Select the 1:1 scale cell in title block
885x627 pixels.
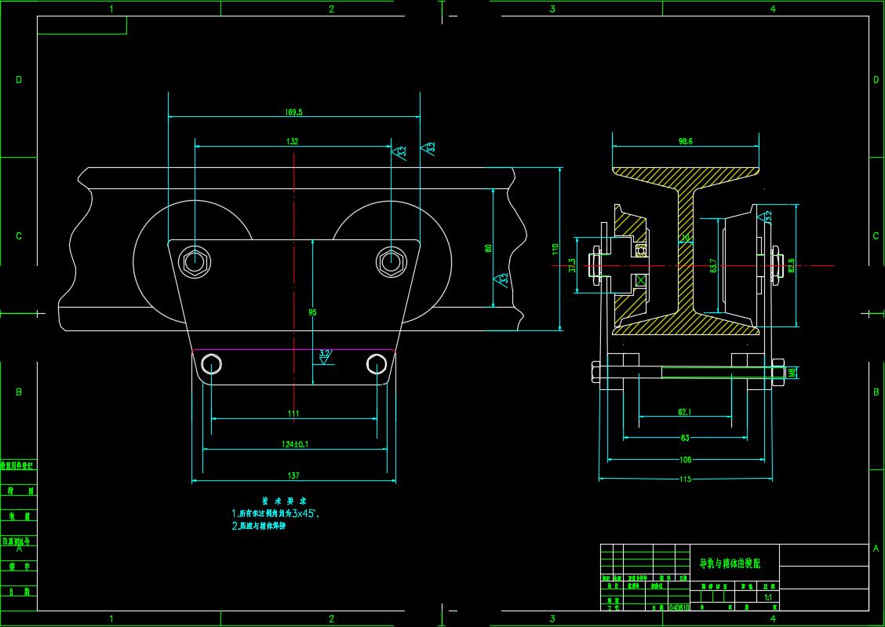coord(768,597)
